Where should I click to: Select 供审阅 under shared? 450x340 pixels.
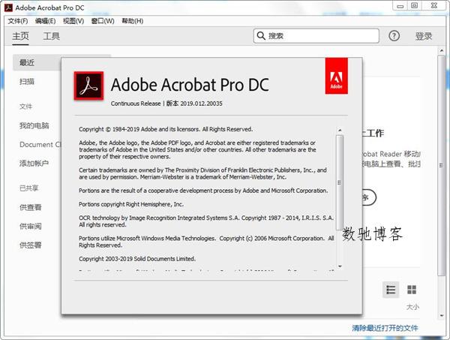point(31,226)
